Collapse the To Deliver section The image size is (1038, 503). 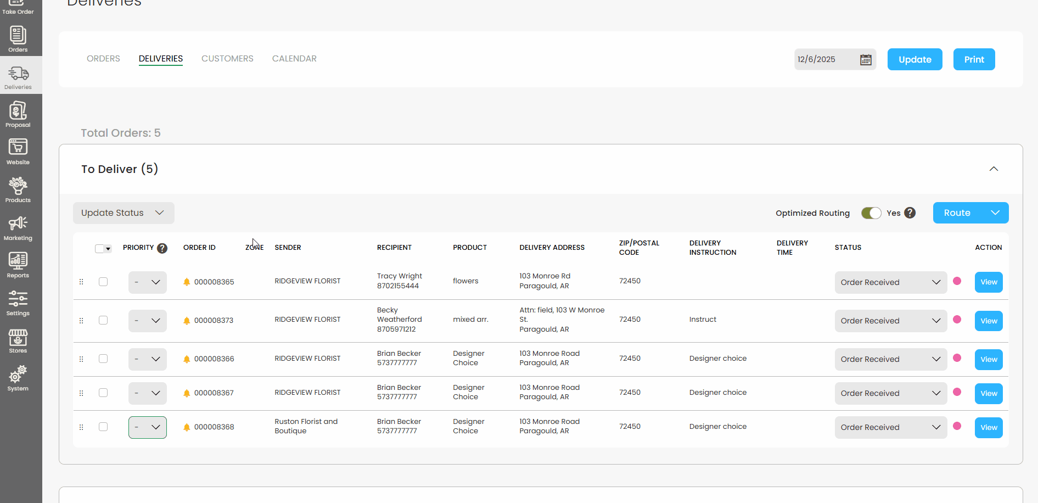993,169
